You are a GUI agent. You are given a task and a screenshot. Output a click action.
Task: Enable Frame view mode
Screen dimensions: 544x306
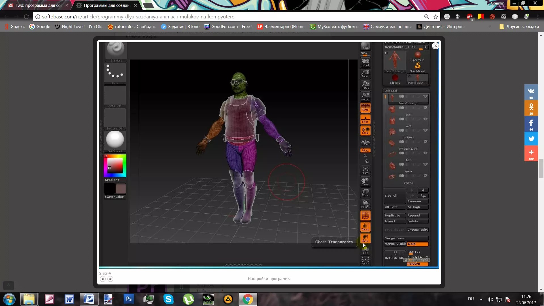[365, 170]
